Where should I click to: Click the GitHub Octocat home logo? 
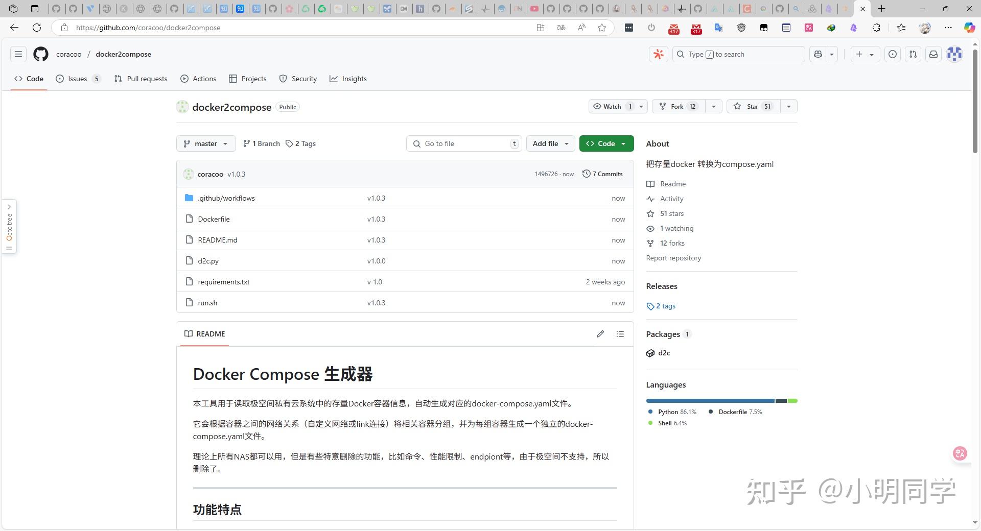(40, 54)
